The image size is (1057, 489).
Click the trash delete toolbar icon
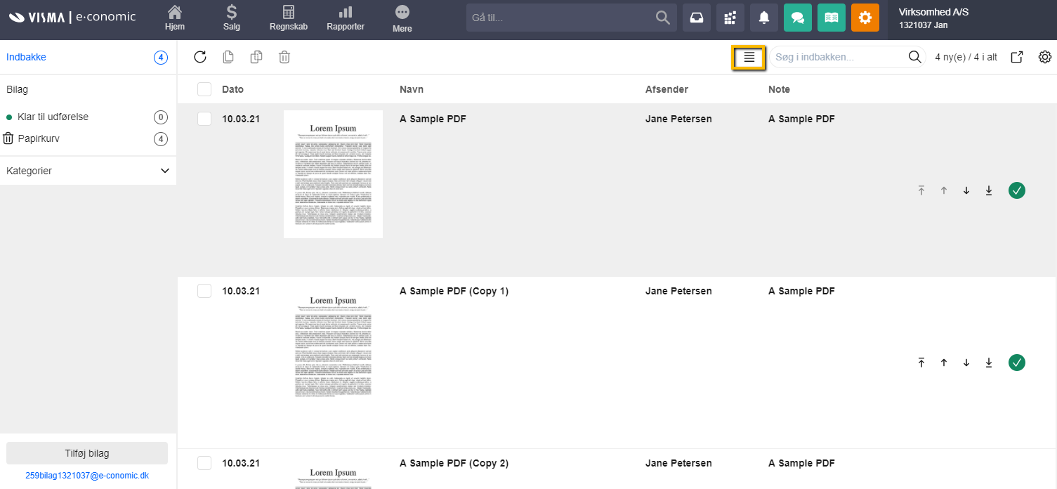point(284,58)
